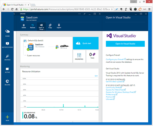This screenshot has width=153, height=126.
Task: Click 0 peer resources
Action: tap(33, 55)
